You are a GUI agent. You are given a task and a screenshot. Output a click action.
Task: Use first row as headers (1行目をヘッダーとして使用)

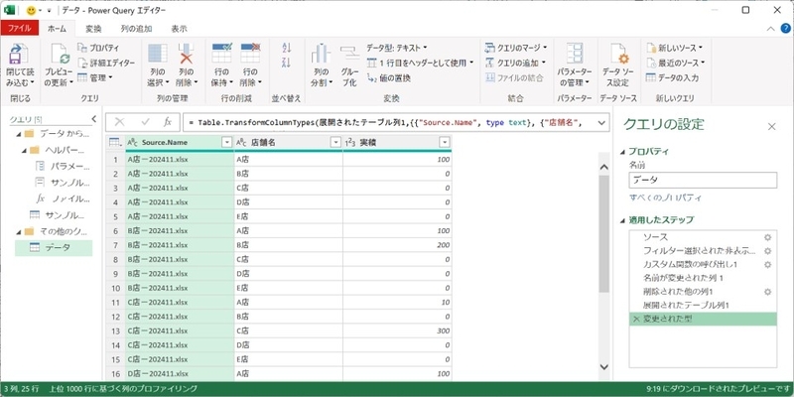(420, 63)
